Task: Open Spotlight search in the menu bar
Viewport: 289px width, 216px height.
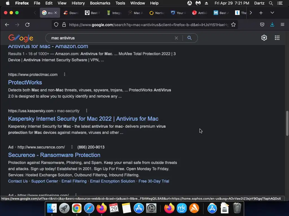Action: [x=271, y=3]
